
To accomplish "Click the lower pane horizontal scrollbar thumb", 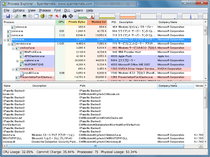I will coord(95,146).
